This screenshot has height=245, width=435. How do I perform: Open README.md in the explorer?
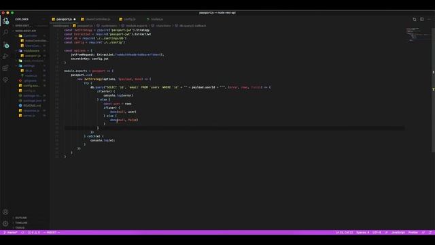32,106
